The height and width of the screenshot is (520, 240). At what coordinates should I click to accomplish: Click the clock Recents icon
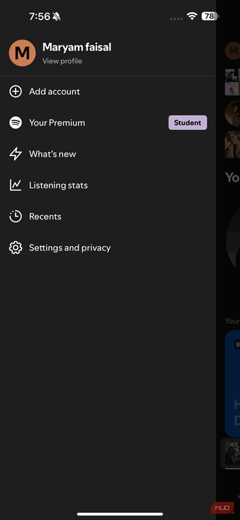coord(16,216)
